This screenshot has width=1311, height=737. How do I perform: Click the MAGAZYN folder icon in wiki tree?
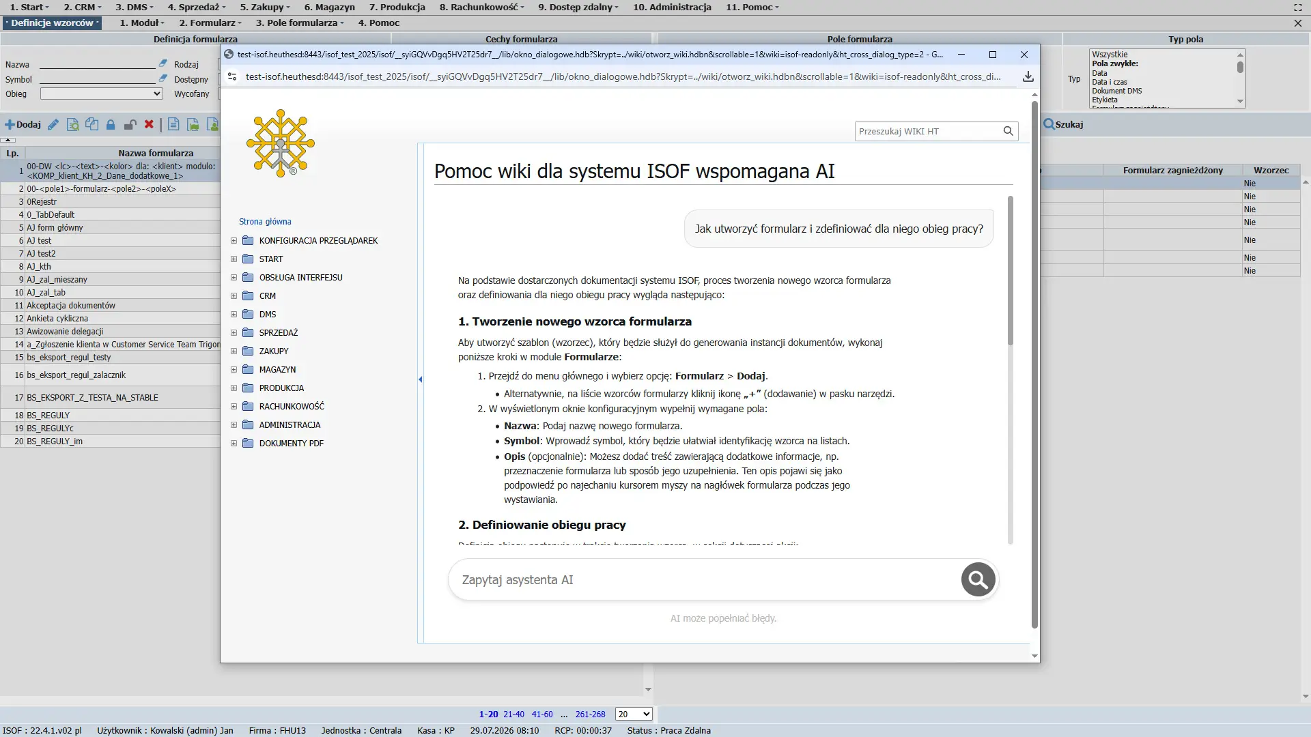click(248, 369)
